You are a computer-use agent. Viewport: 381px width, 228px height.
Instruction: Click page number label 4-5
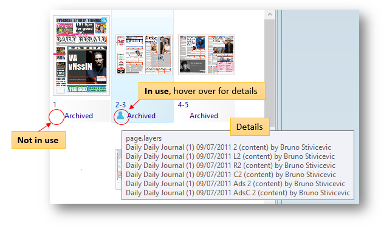184,105
